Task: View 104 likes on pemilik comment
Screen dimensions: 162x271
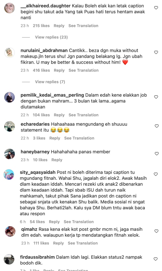Action: pos(41,115)
